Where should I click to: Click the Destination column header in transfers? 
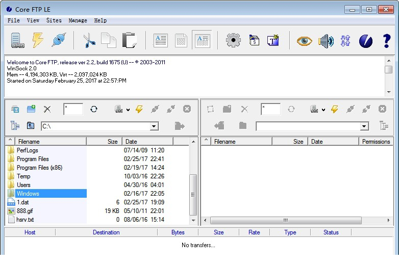click(106, 232)
